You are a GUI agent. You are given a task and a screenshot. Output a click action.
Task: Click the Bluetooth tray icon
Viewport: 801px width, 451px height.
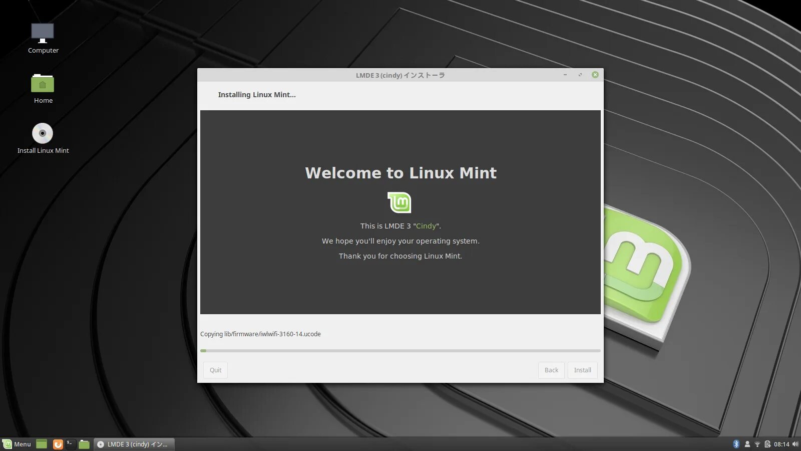coord(736,444)
